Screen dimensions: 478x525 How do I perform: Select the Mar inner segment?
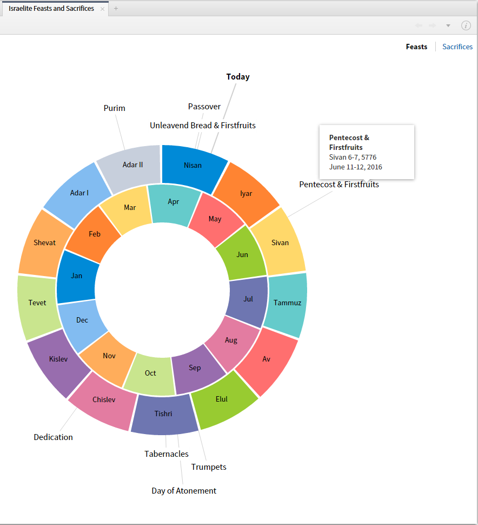(x=130, y=208)
